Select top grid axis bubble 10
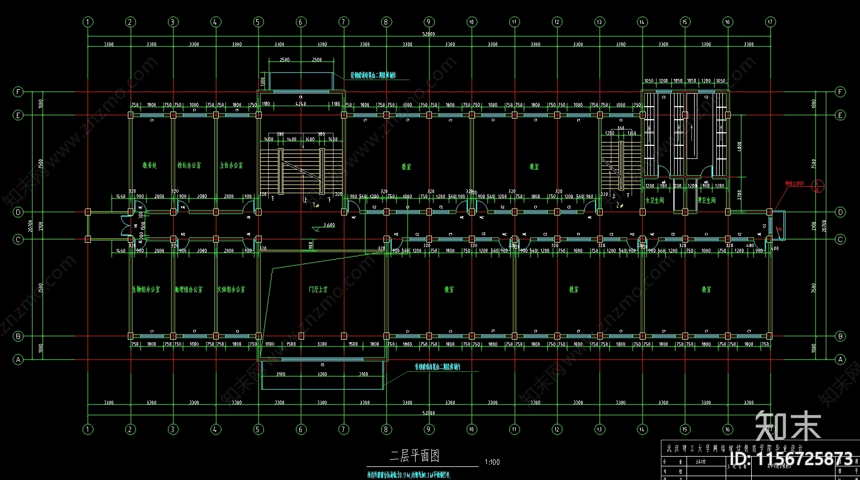Image resolution: width=860 pixels, height=480 pixels. click(x=471, y=22)
